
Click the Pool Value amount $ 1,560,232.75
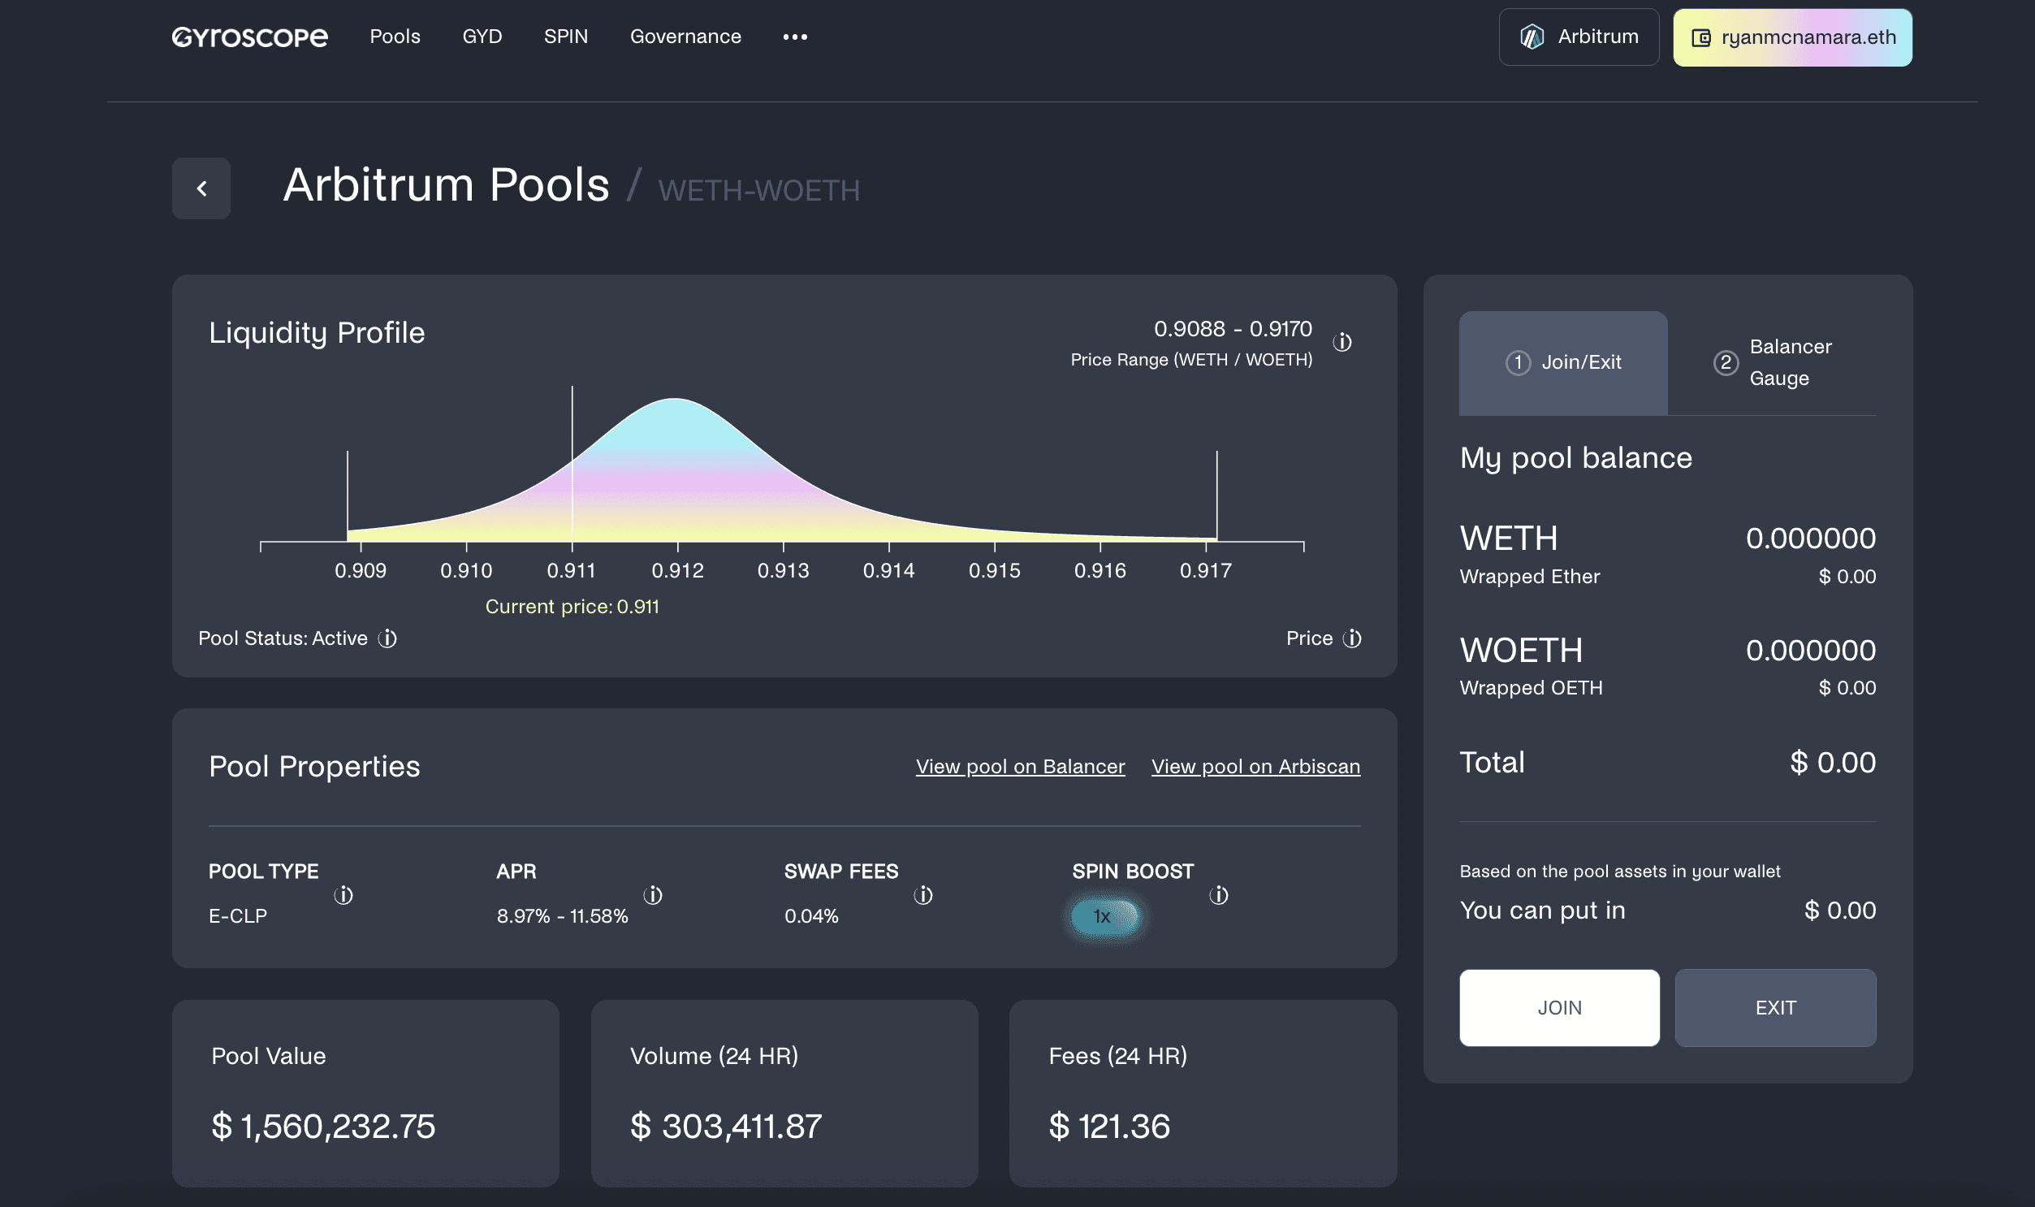click(x=323, y=1127)
